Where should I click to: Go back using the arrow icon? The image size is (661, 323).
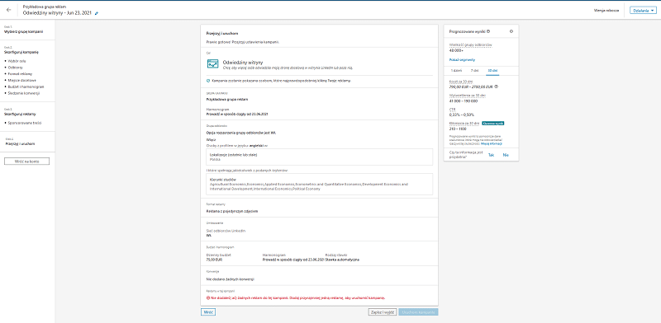pos(9,10)
